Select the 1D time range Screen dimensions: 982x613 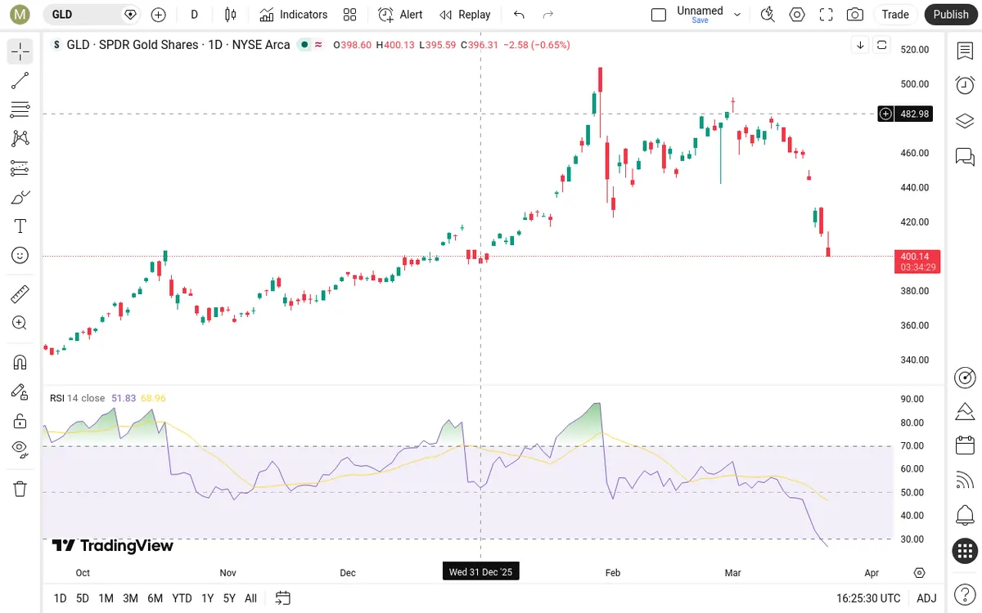click(60, 598)
